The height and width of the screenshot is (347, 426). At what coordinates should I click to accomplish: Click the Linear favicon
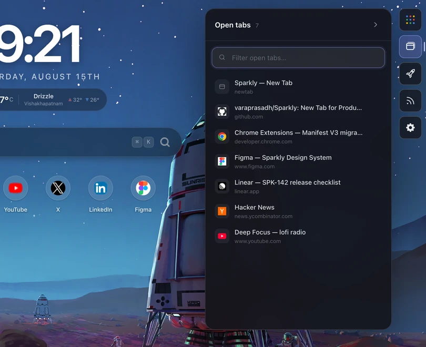click(x=222, y=186)
